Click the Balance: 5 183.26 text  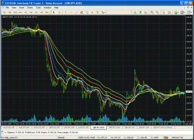(x=16, y=133)
